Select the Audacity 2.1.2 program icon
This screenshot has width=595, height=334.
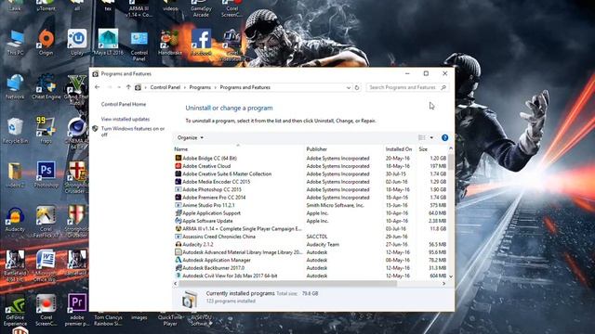point(178,244)
